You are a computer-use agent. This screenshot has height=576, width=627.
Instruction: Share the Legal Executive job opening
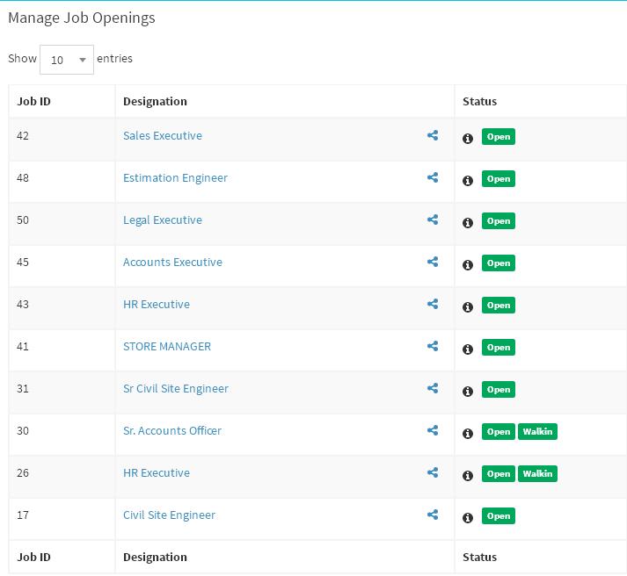point(433,220)
